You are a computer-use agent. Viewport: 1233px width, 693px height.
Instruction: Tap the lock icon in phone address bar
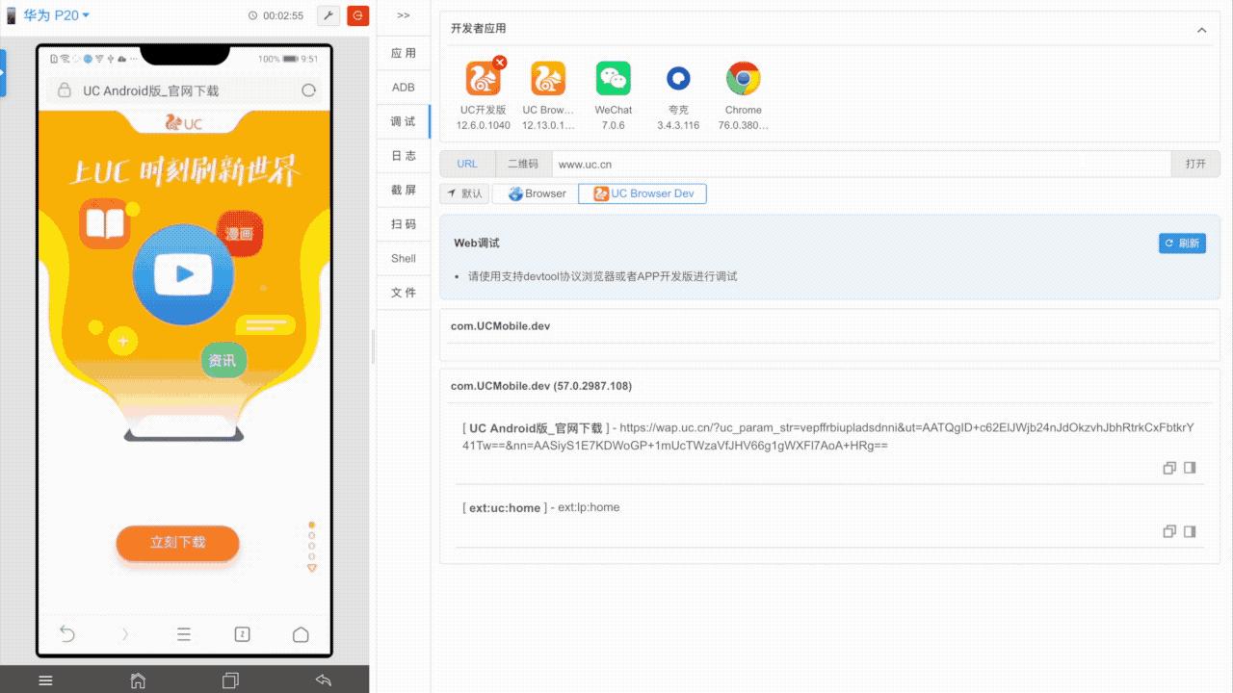(65, 90)
